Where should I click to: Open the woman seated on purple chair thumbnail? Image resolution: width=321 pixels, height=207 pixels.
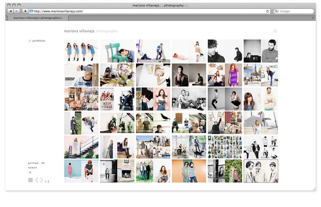point(117,147)
